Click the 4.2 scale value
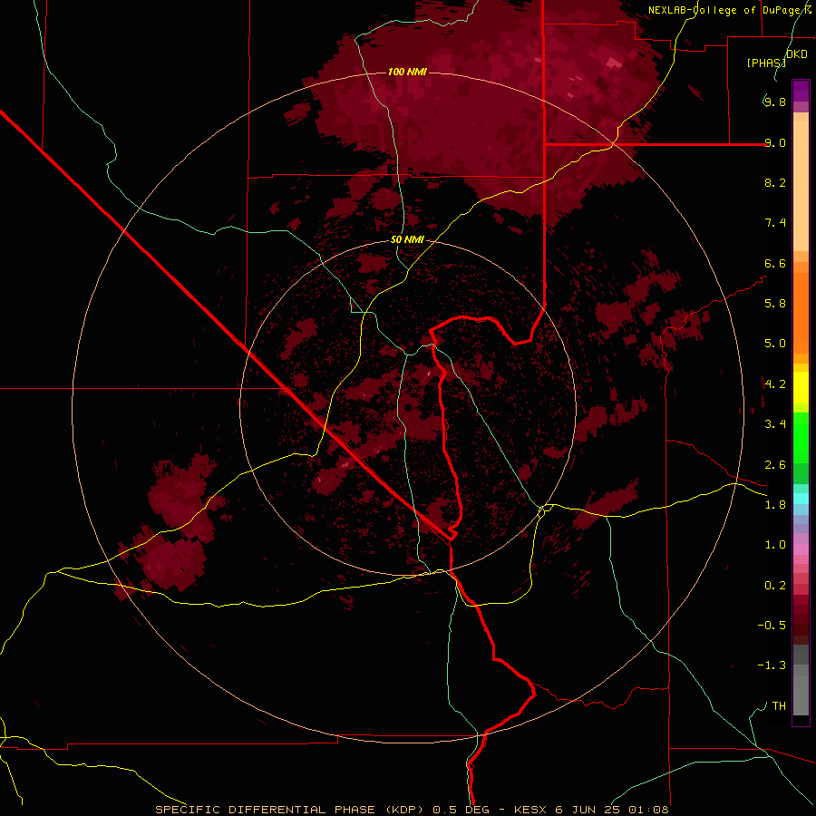The height and width of the screenshot is (816, 816). (x=775, y=384)
